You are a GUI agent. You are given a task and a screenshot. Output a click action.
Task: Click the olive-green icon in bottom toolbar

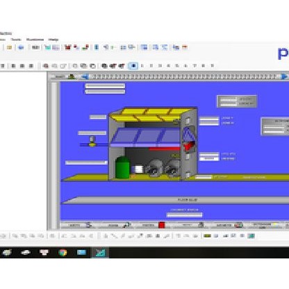pyautogui.click(x=207, y=236)
